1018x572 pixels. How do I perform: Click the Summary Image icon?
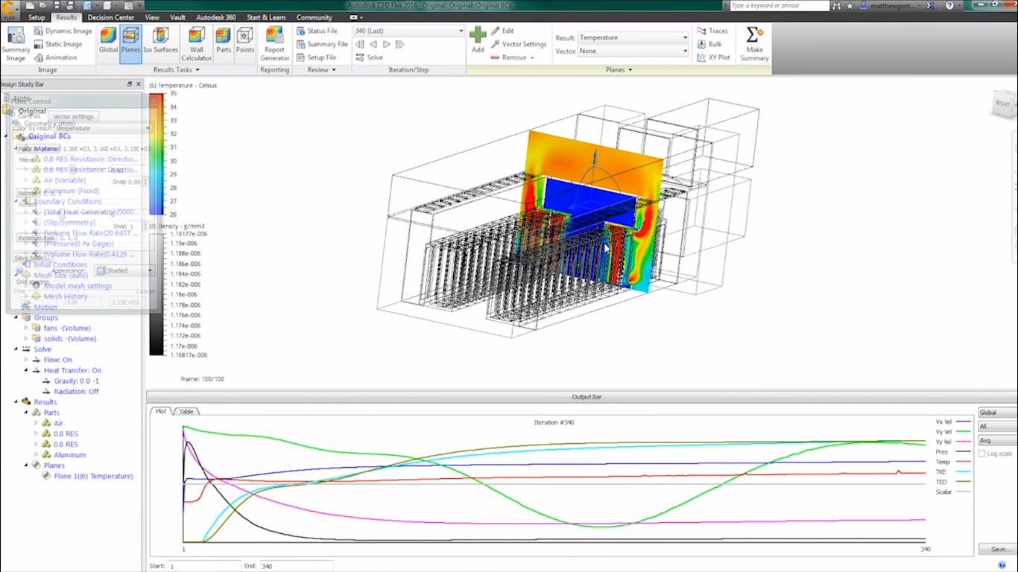tap(16, 45)
